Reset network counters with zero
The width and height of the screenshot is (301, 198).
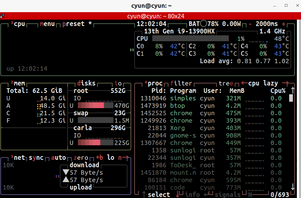(x=81, y=158)
